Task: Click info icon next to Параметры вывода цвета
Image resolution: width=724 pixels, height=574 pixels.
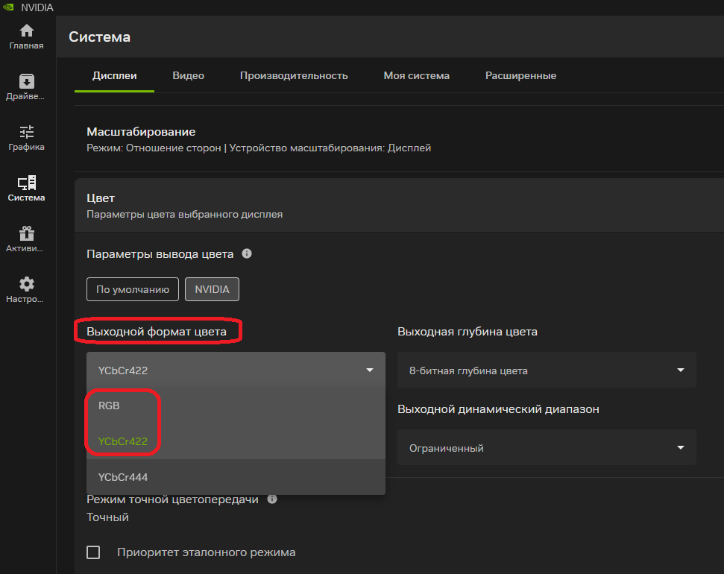Action: click(x=247, y=253)
